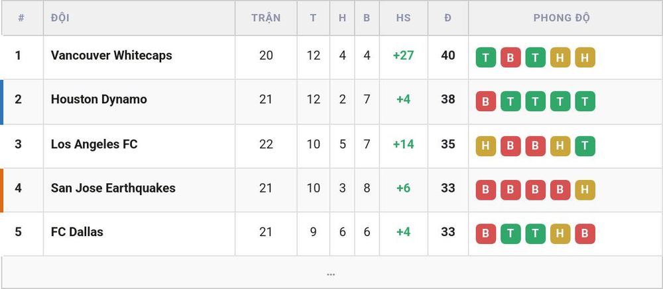
Task: Click Los Angeles FC's green T form badge
Action: click(x=585, y=146)
